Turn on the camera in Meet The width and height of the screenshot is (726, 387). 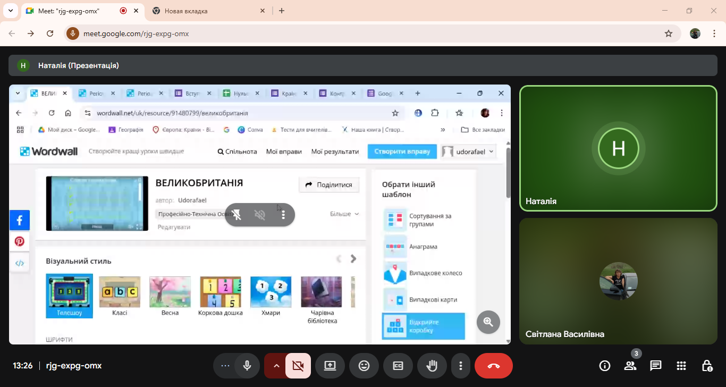pyautogui.click(x=298, y=366)
